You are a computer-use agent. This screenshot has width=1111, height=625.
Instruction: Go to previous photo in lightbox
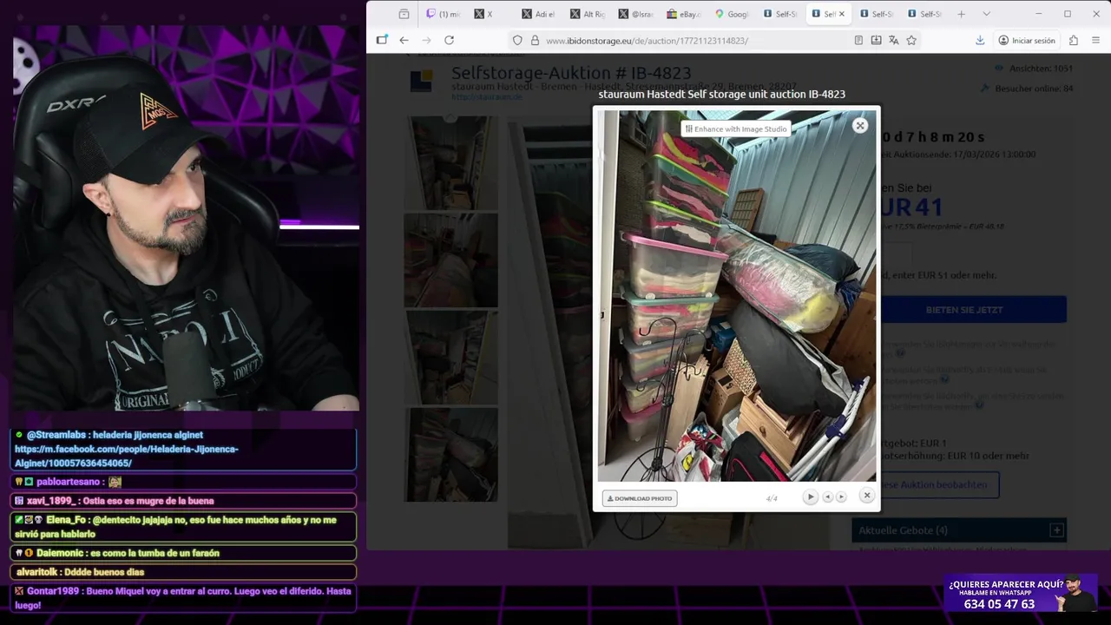coord(828,497)
